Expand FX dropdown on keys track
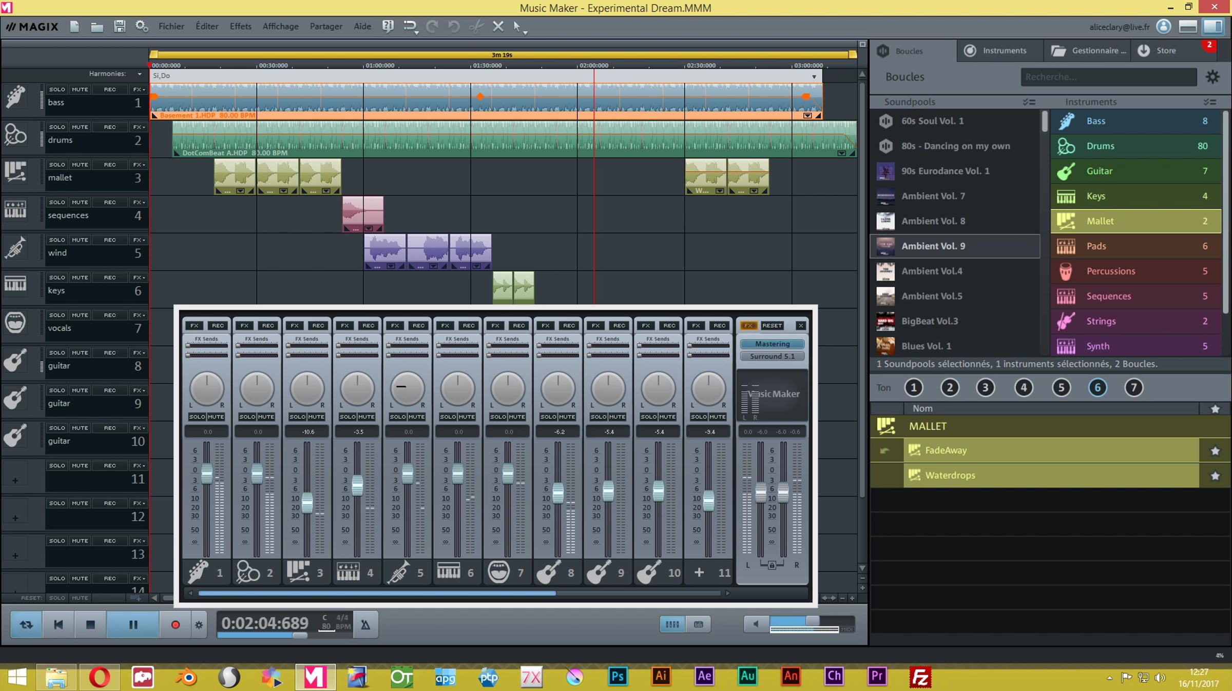 pos(139,278)
